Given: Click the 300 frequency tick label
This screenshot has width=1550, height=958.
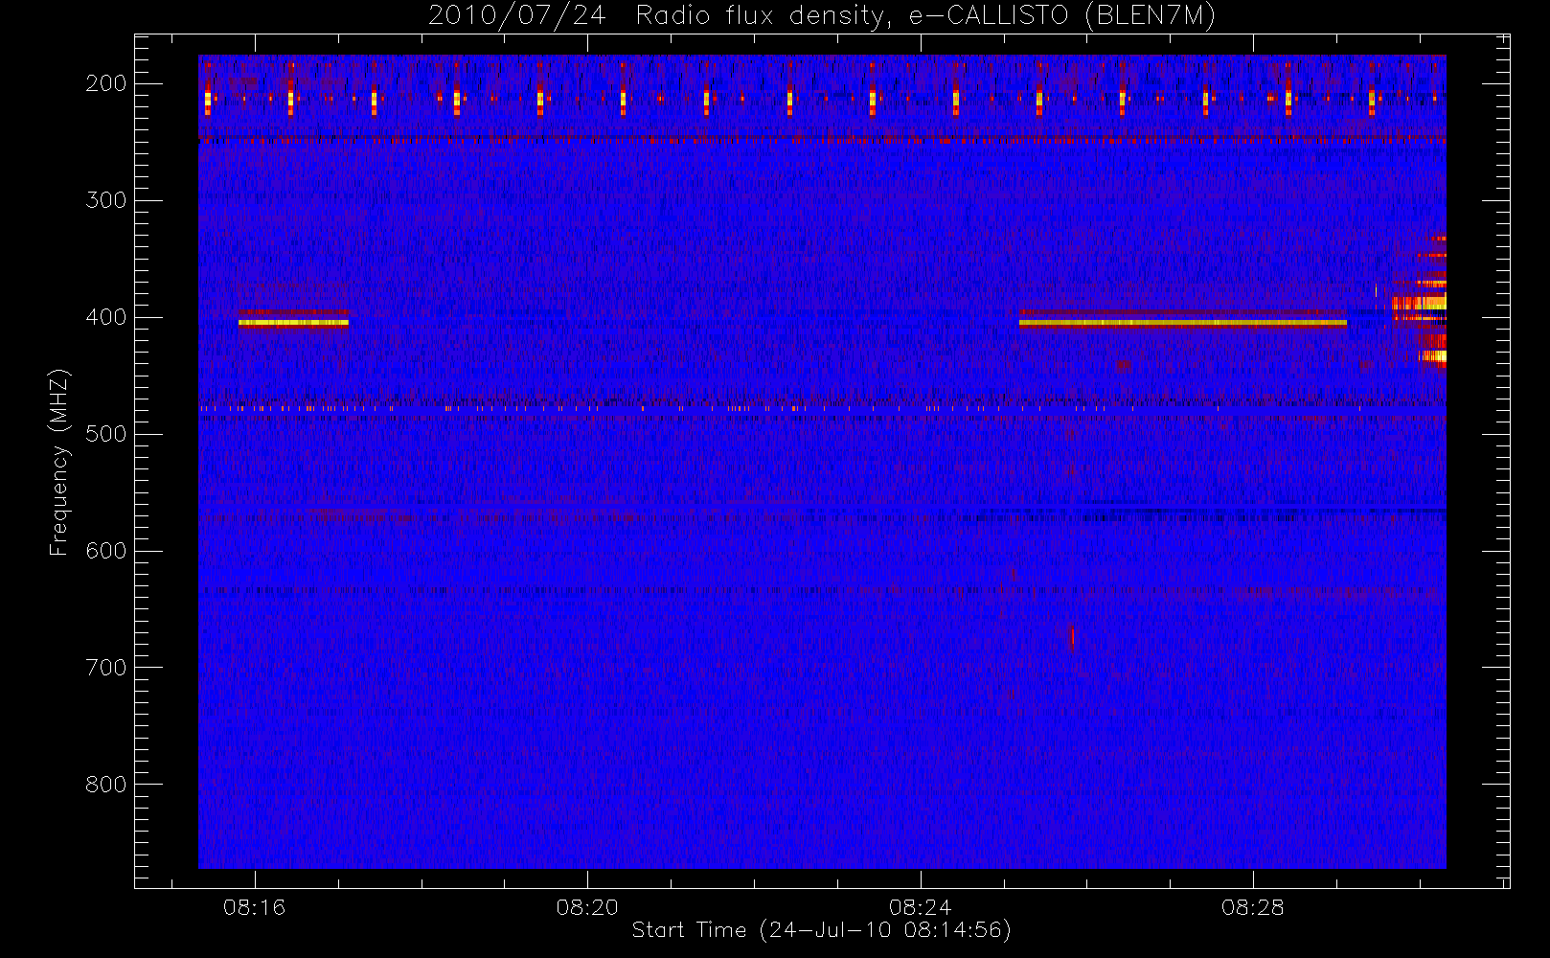Looking at the screenshot, I should click(106, 200).
